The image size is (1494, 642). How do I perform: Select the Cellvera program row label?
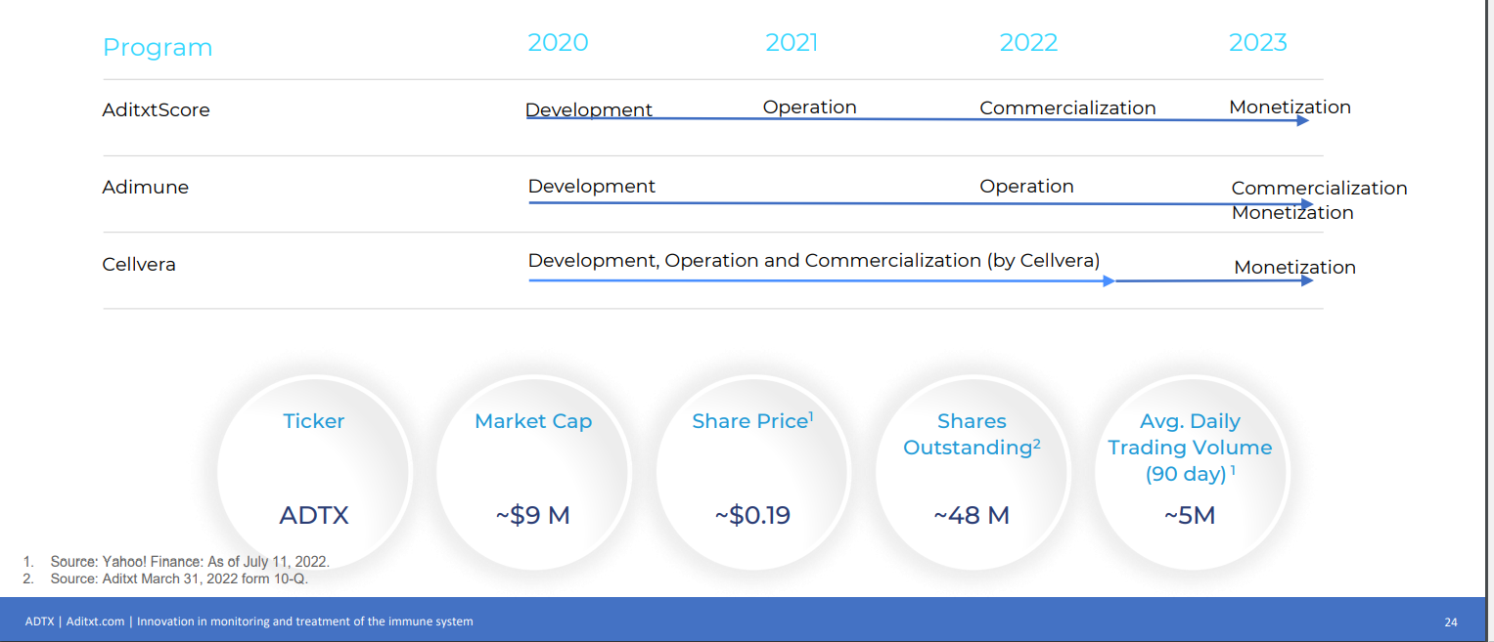tap(139, 265)
